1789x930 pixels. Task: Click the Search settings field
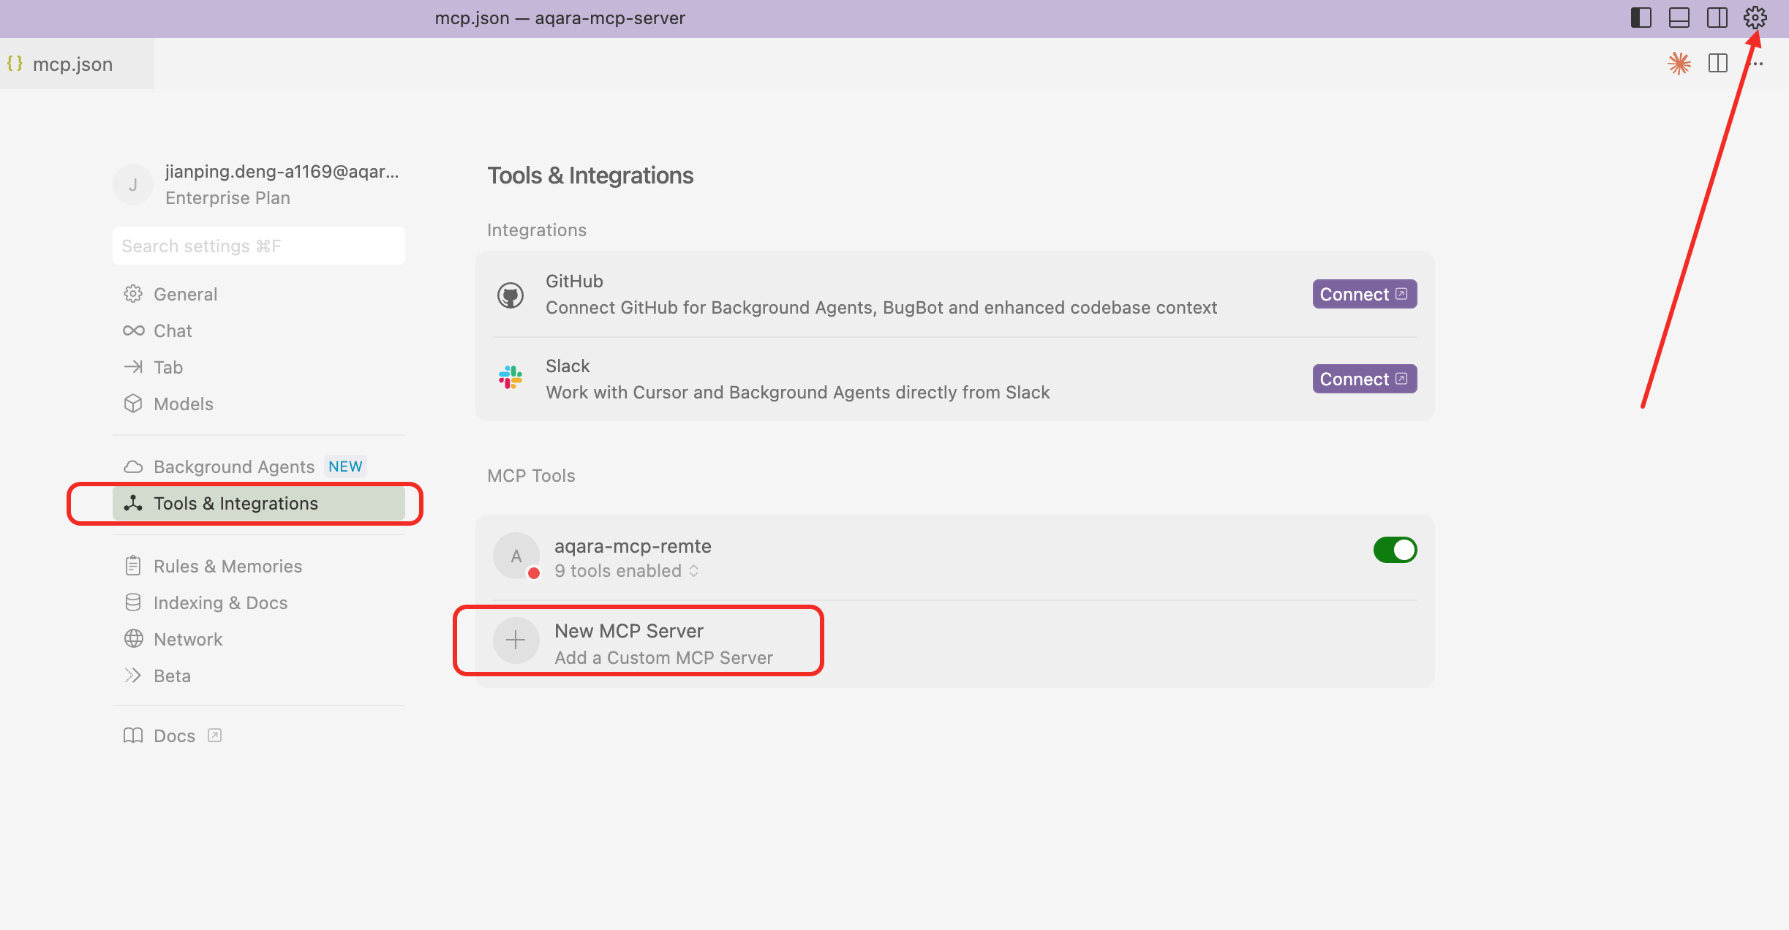[x=258, y=246]
